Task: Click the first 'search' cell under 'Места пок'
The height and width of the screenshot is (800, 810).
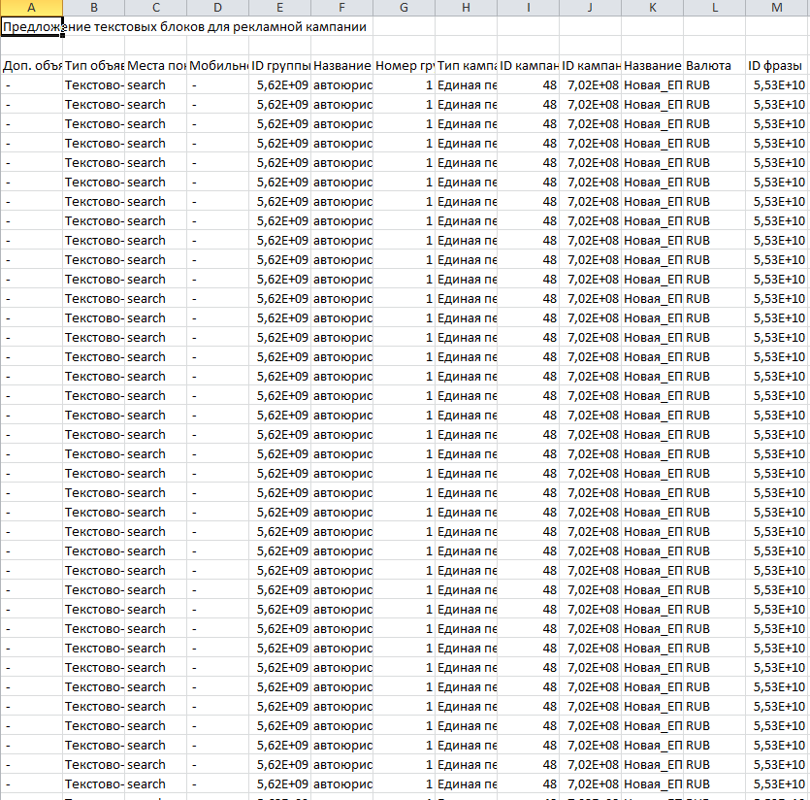Action: (x=155, y=84)
